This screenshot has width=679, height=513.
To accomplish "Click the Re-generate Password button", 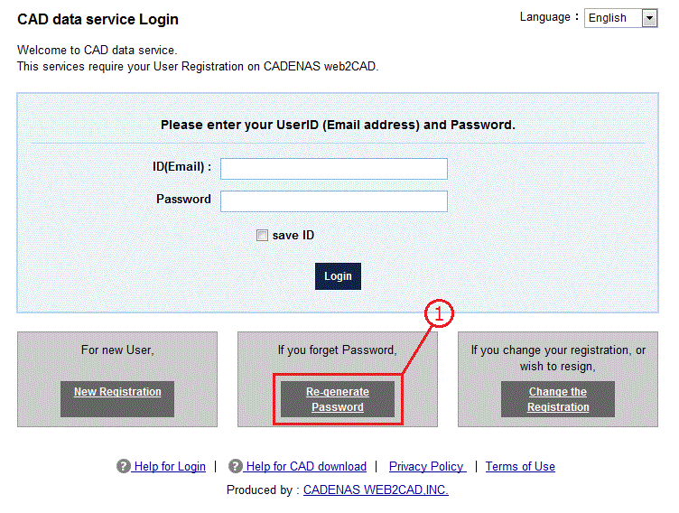I will click(x=338, y=399).
